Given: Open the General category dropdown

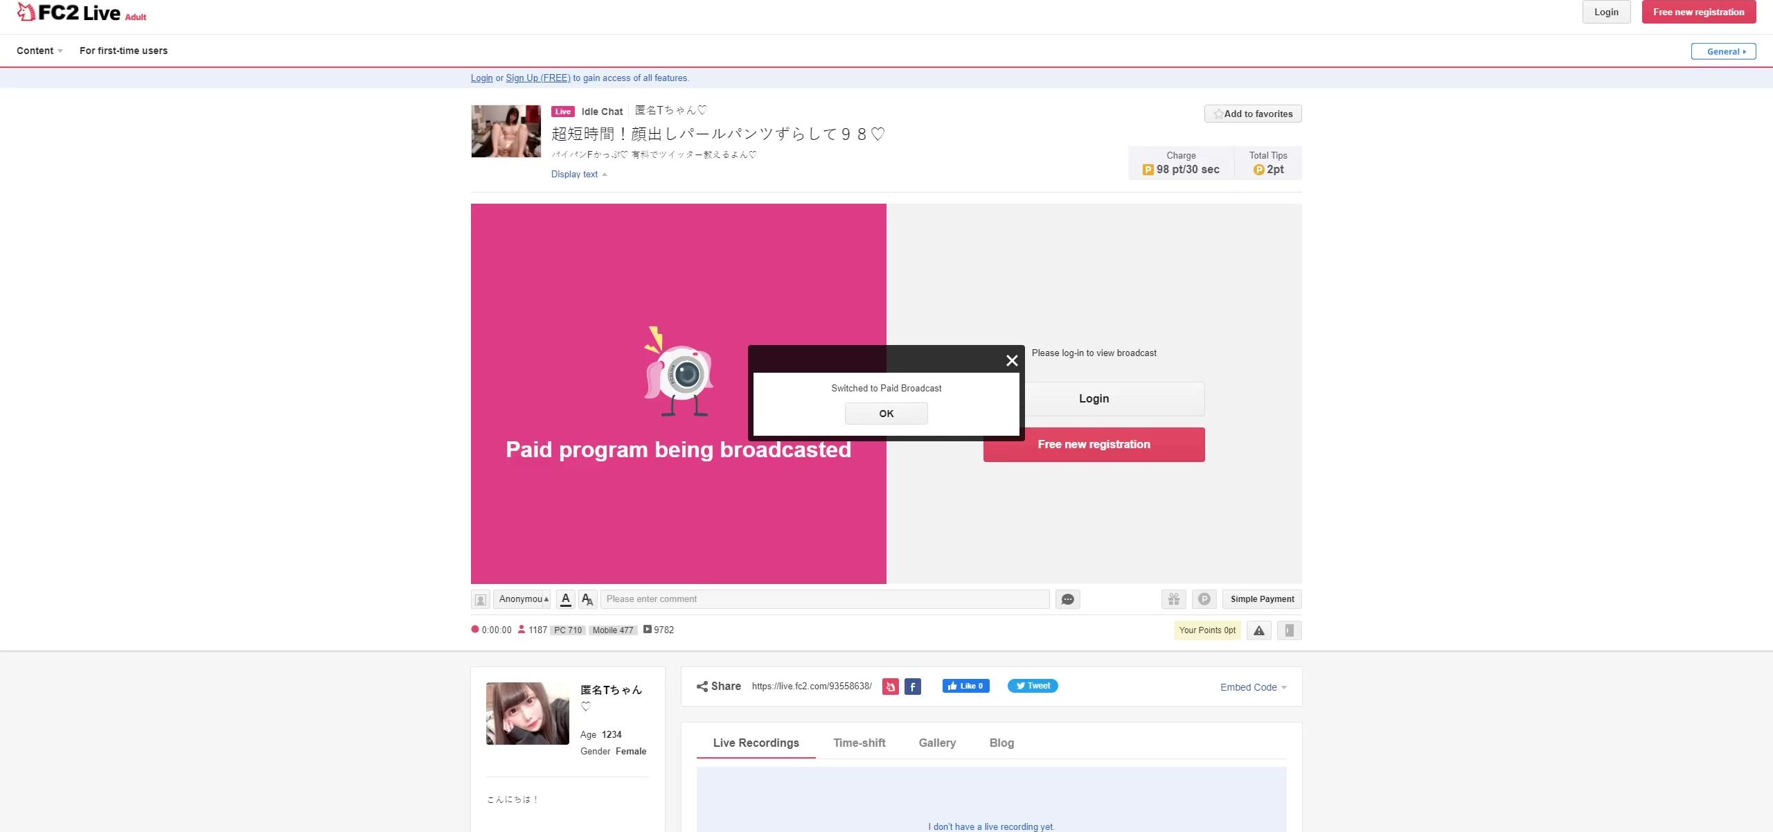Looking at the screenshot, I should pos(1724,51).
